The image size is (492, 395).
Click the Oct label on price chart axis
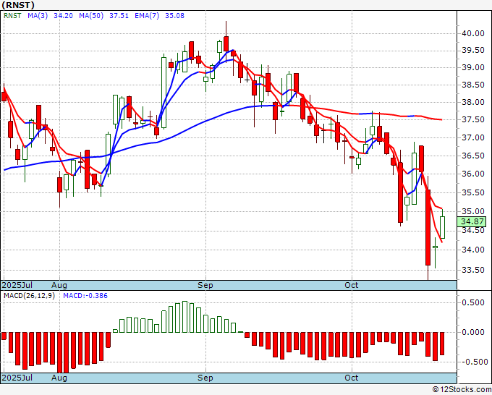coord(352,285)
